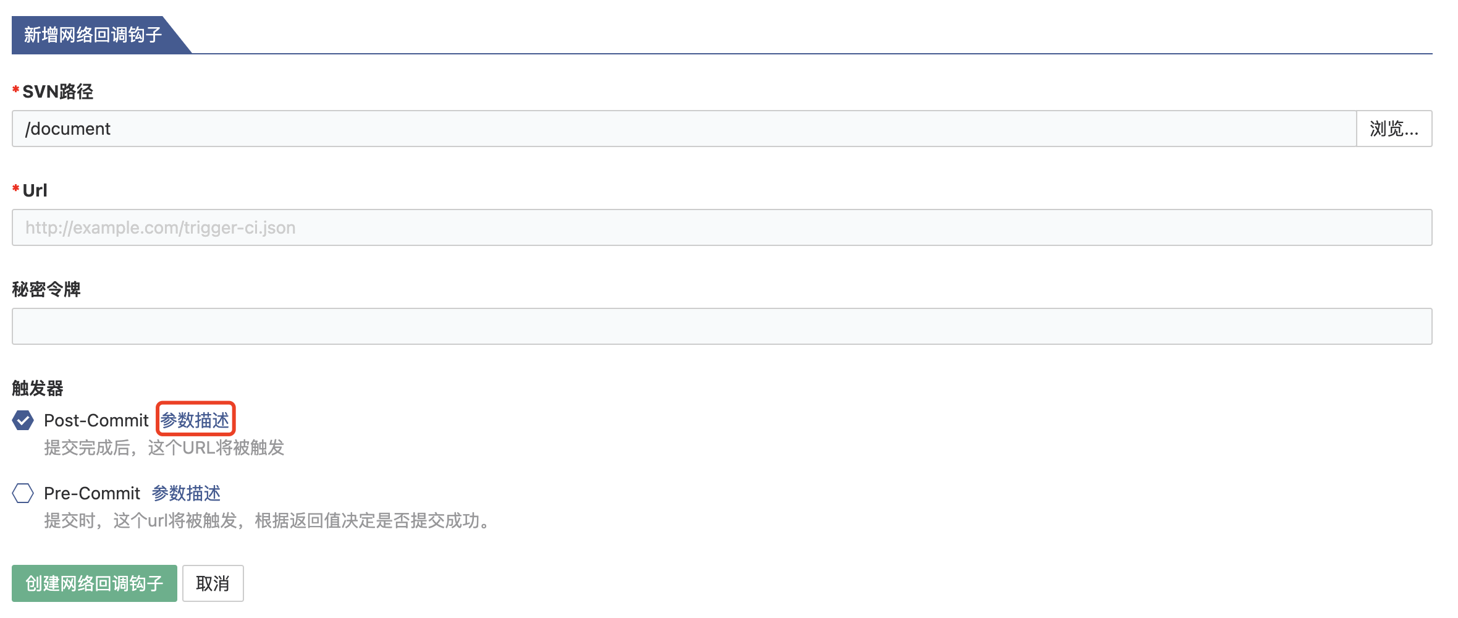Screen dimensions: 1458x618
Task: Uncheck the Post-Commit trigger checkbox
Action: coord(23,420)
